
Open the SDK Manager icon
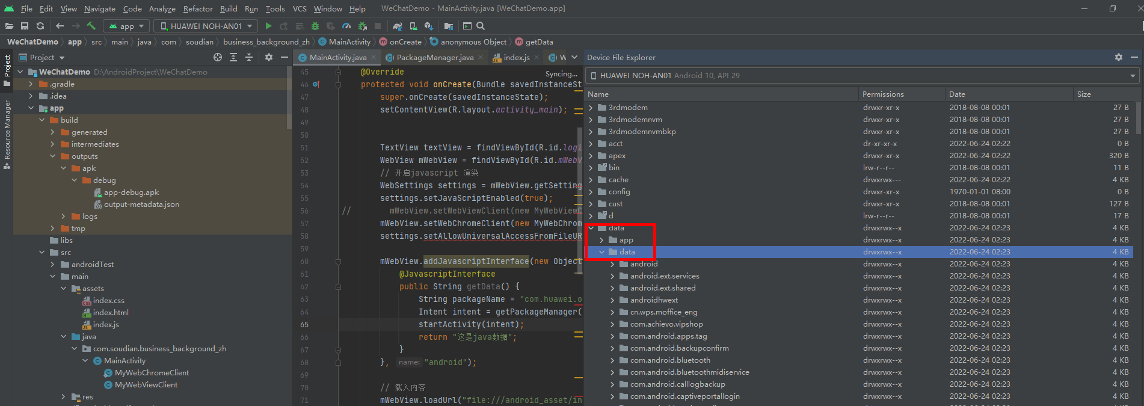[x=429, y=26]
